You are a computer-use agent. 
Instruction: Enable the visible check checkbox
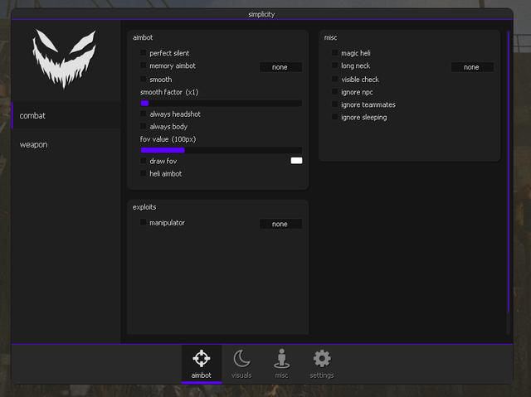click(x=335, y=79)
